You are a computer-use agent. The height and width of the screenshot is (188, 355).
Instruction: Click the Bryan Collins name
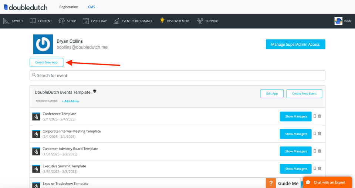(70, 41)
